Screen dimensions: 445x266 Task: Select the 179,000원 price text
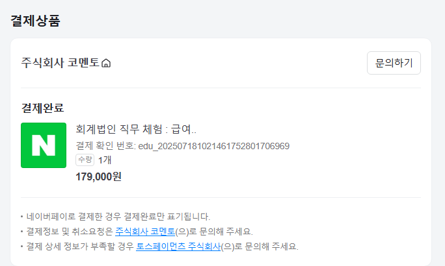(99, 176)
